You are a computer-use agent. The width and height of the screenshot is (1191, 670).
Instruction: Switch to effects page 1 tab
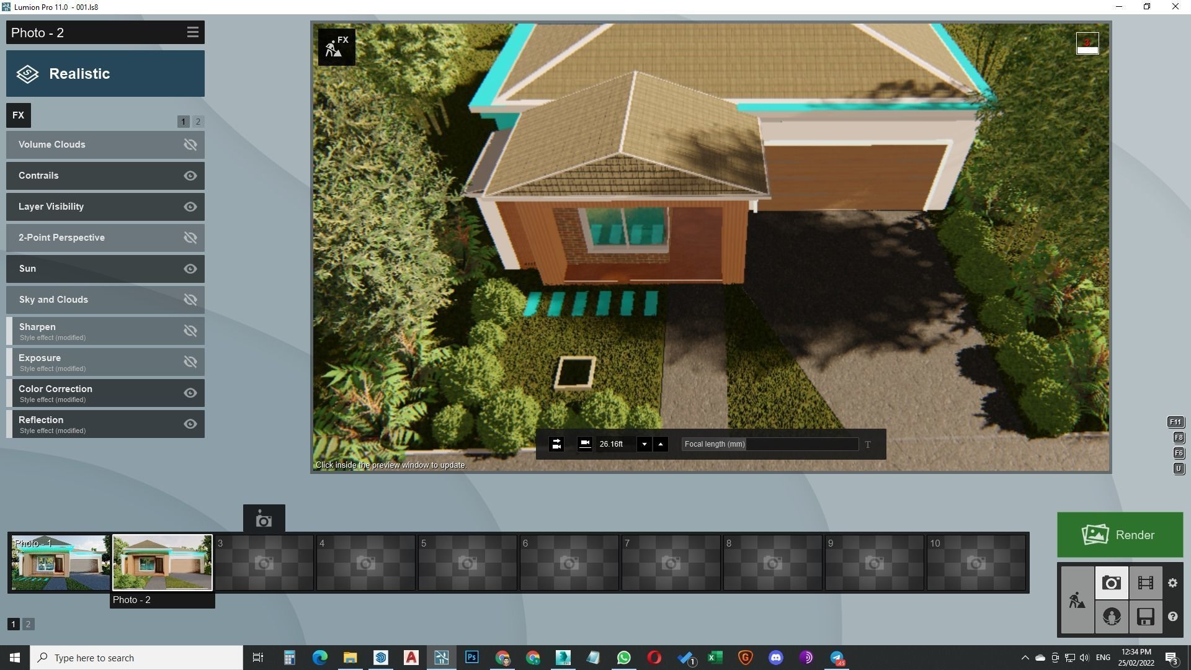[183, 122]
